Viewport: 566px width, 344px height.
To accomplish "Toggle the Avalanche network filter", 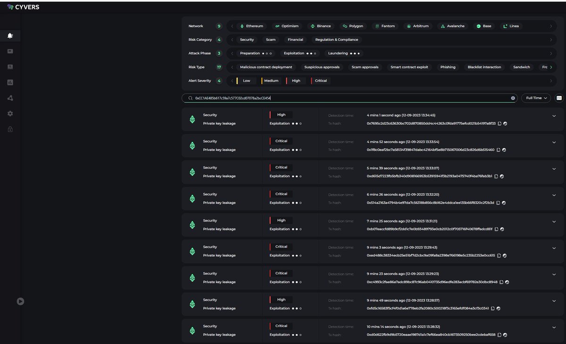I will [x=452, y=26].
